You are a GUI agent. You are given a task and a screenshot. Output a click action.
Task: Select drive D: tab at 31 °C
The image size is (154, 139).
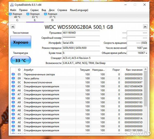(x=52, y=17)
